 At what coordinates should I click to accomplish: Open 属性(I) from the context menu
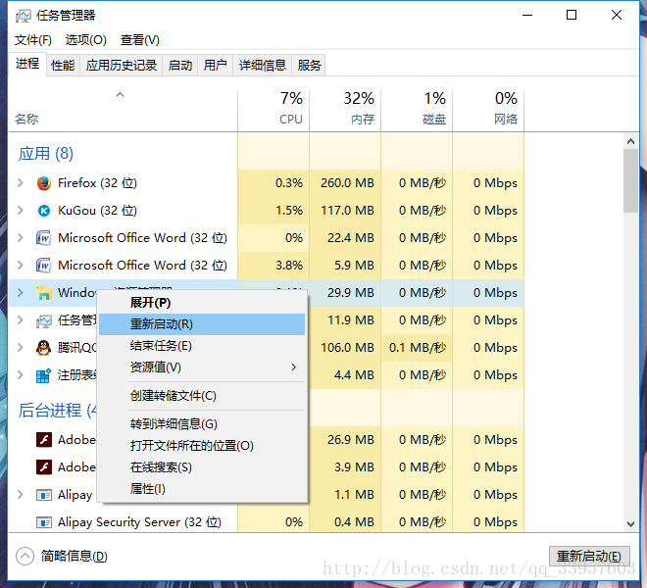click(x=202, y=489)
